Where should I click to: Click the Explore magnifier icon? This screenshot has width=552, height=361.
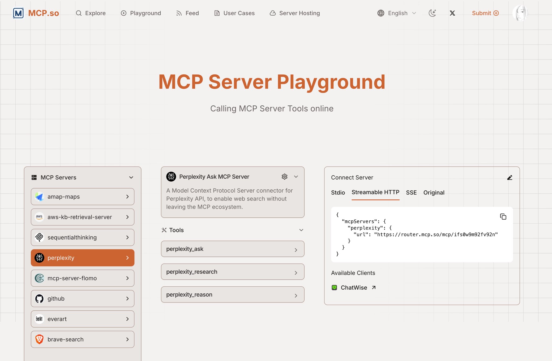point(78,13)
